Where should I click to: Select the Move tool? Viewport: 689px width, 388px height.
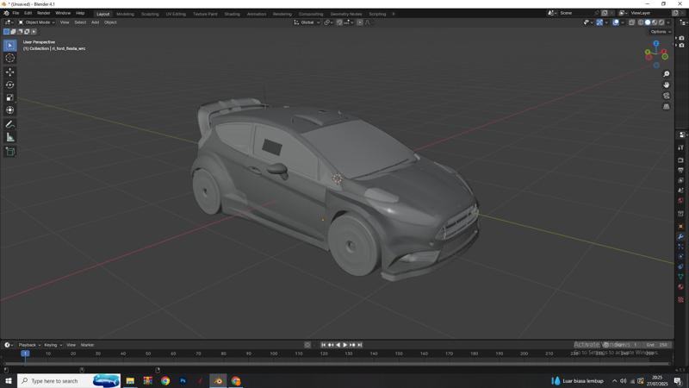tap(10, 72)
